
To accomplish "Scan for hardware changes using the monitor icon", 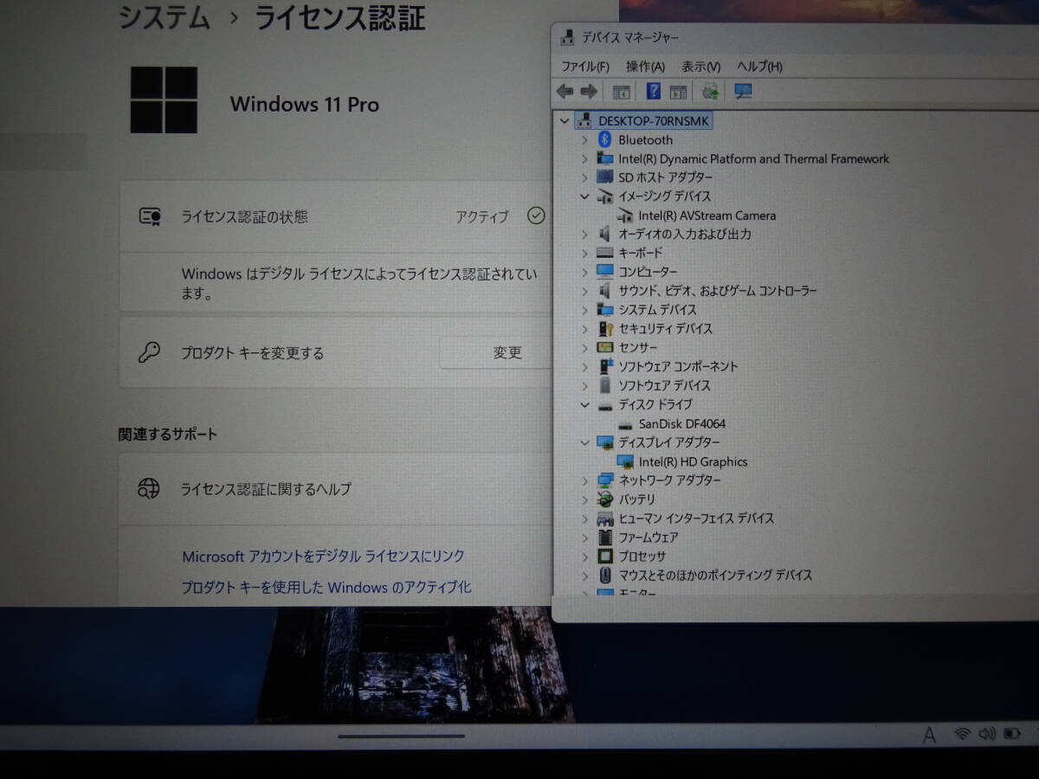I will (x=743, y=91).
